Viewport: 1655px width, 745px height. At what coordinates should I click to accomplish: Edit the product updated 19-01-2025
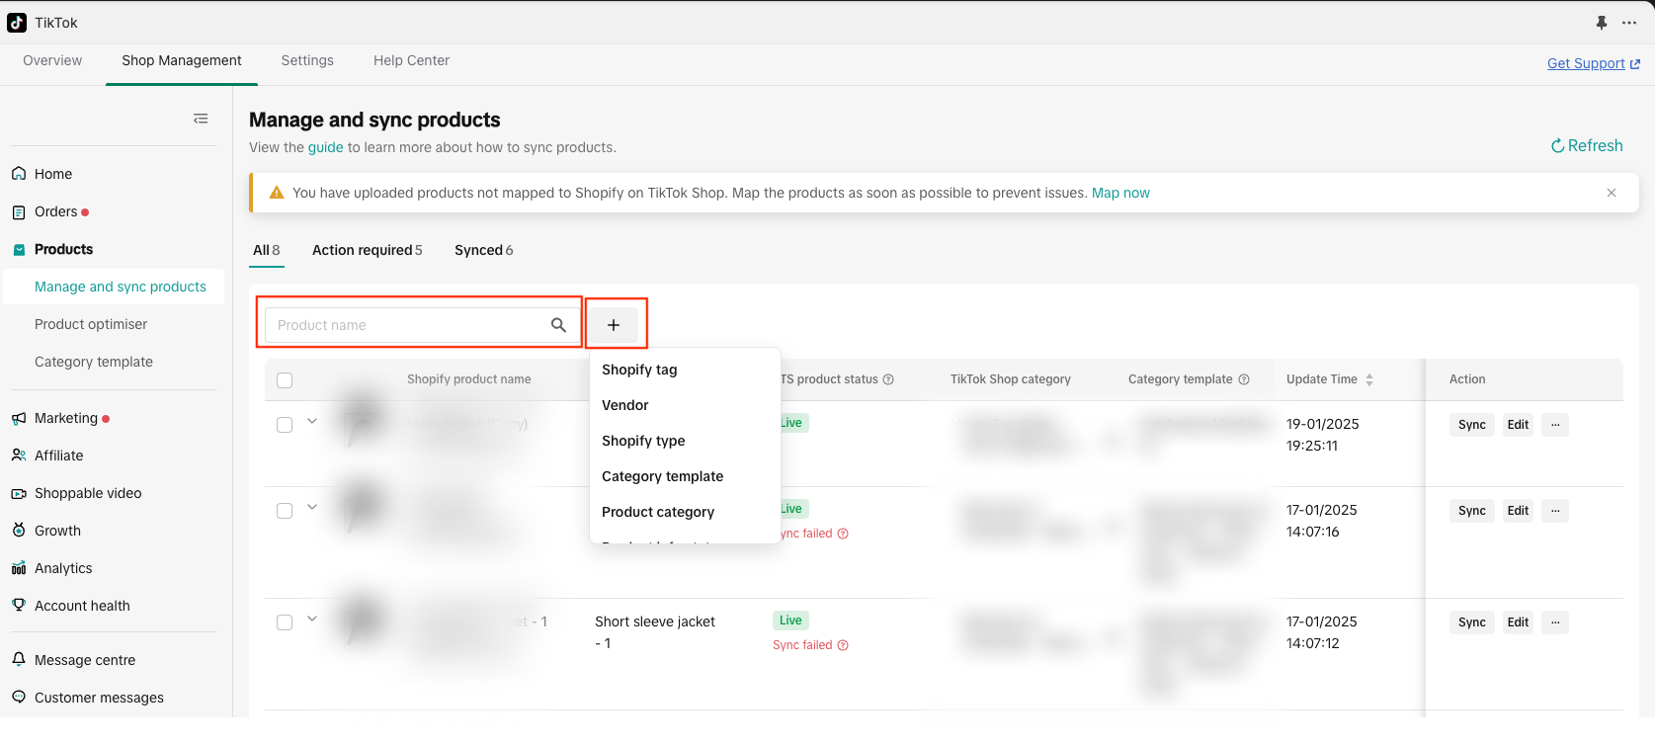(1518, 425)
